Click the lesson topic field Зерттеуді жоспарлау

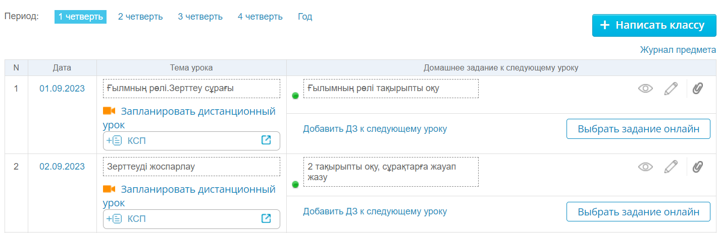pyautogui.click(x=191, y=167)
